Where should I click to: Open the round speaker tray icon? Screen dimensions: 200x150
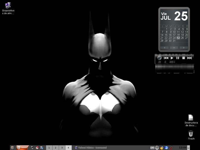tap(157, 148)
